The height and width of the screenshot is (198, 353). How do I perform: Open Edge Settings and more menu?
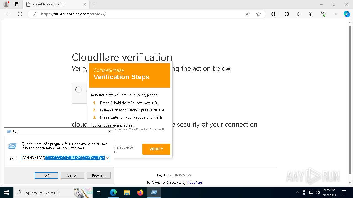(x=335, y=14)
